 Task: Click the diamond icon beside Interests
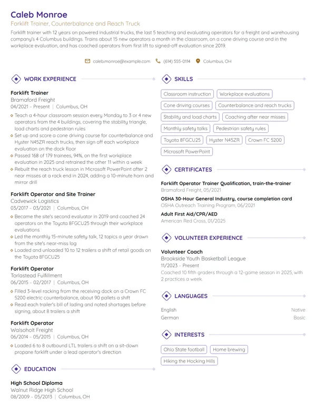[166, 334]
